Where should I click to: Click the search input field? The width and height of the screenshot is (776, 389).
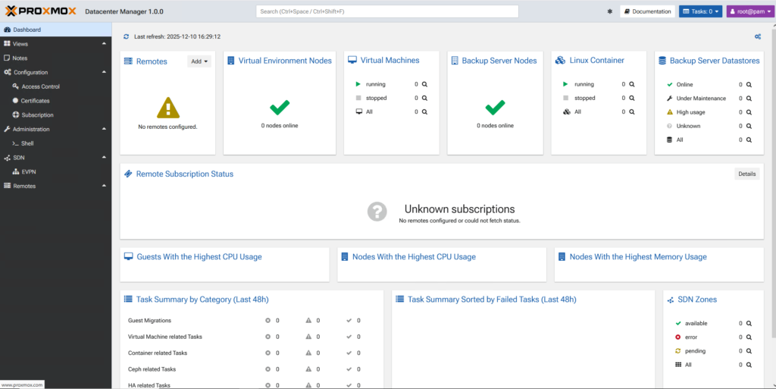pos(386,11)
